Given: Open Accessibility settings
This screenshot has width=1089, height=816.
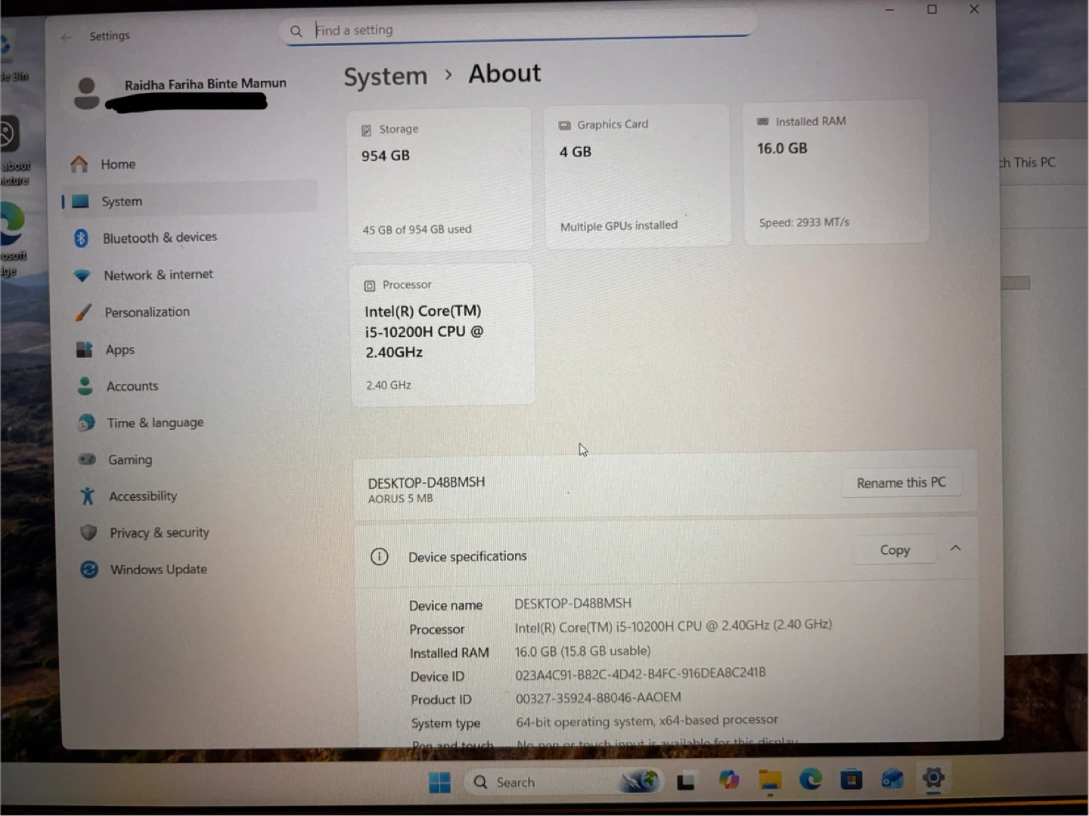Looking at the screenshot, I should (142, 496).
